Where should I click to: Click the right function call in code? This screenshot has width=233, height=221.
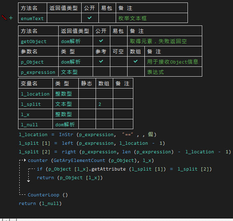[x=69, y=152]
